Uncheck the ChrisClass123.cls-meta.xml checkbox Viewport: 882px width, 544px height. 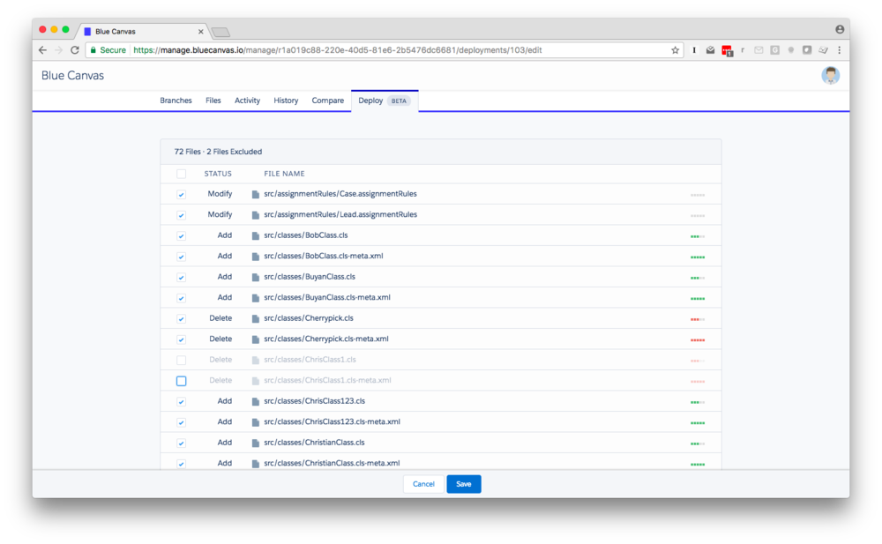tap(181, 422)
